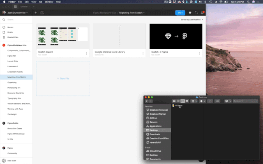Click the New team icon
Screen dimensions: 263x164
pos(4,161)
